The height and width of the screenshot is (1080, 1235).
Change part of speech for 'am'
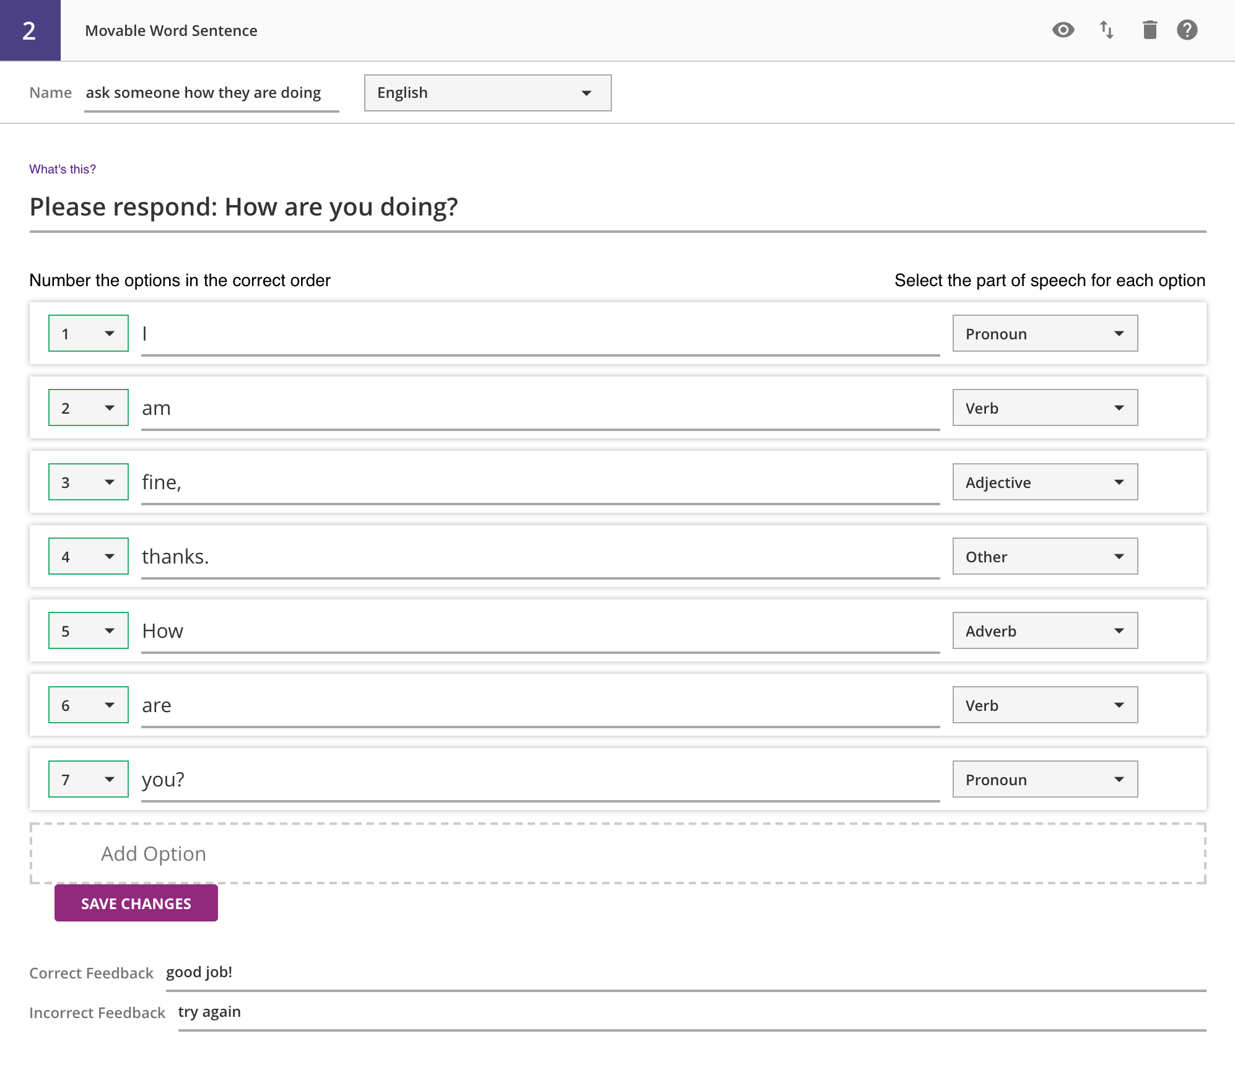1045,407
